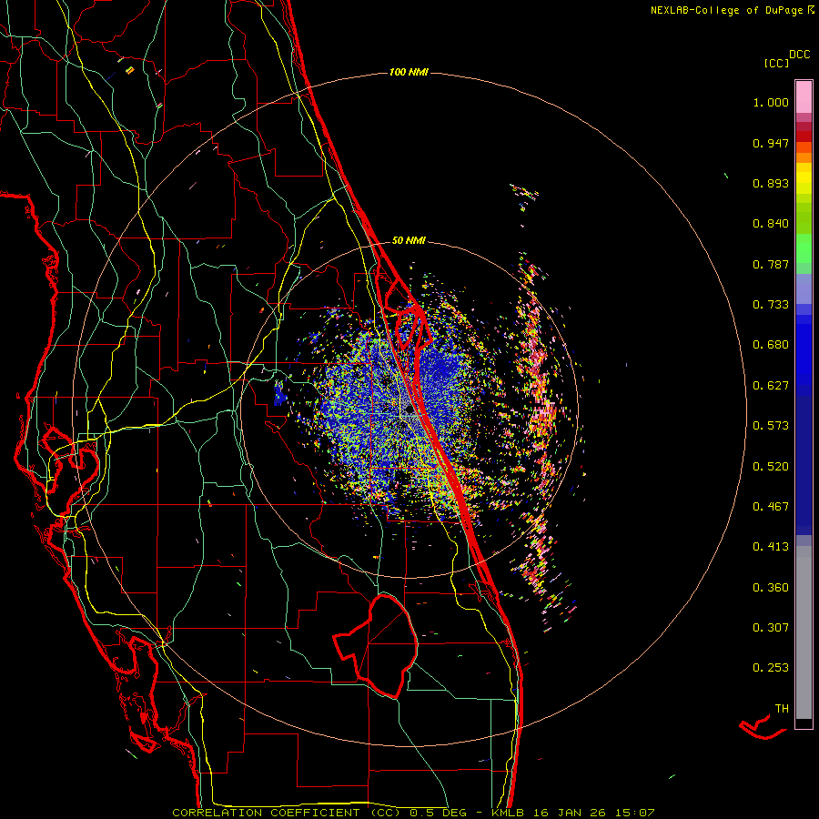Select the 0.787 color scale value
819x819 pixels.
click(x=771, y=264)
